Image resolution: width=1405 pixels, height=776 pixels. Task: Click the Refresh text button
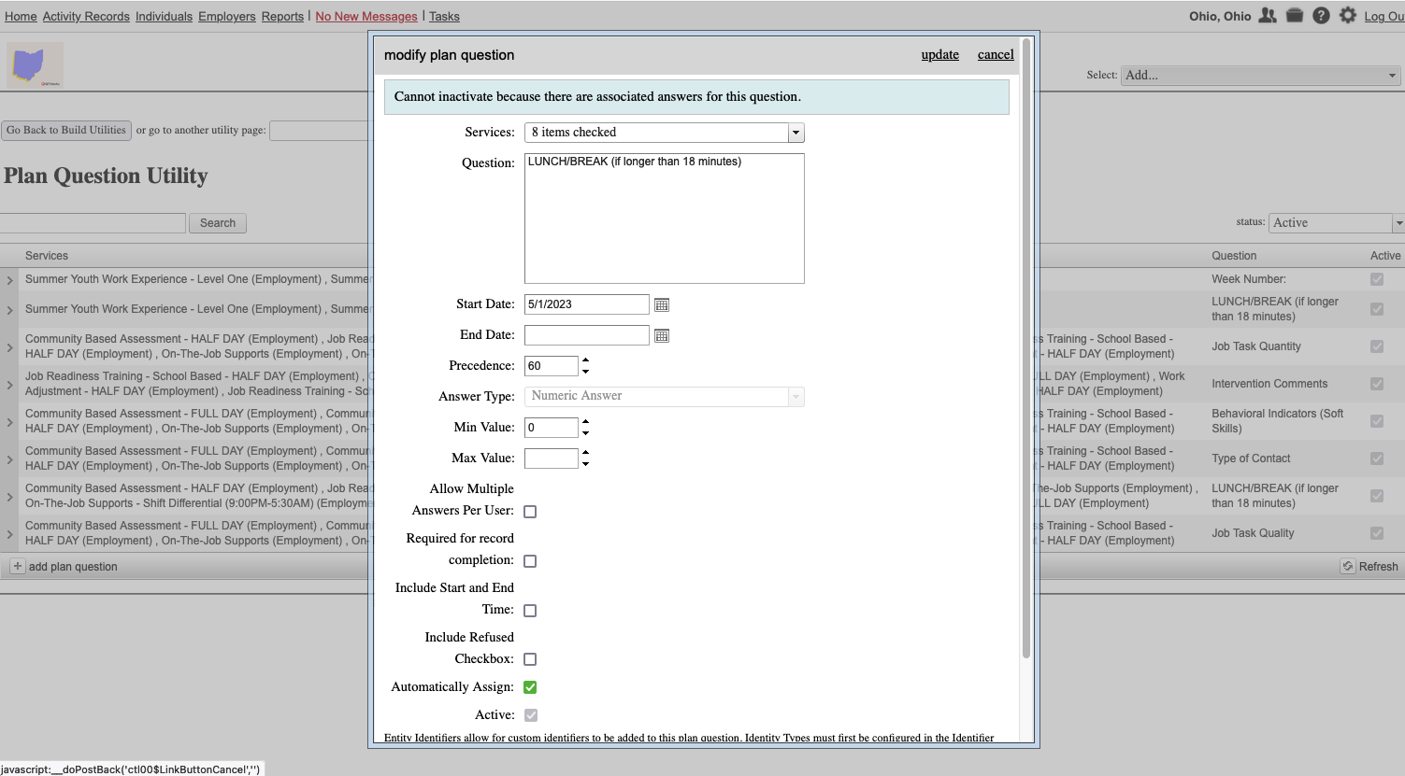click(1378, 567)
